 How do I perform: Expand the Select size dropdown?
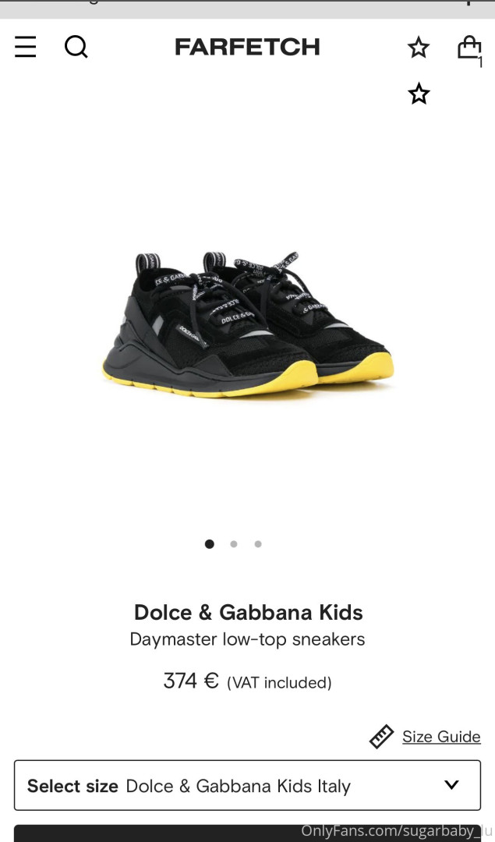(248, 785)
